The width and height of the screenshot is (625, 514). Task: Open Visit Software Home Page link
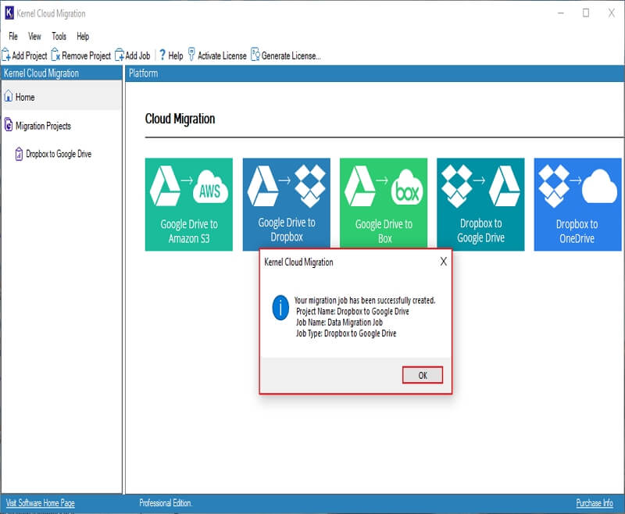(x=41, y=503)
